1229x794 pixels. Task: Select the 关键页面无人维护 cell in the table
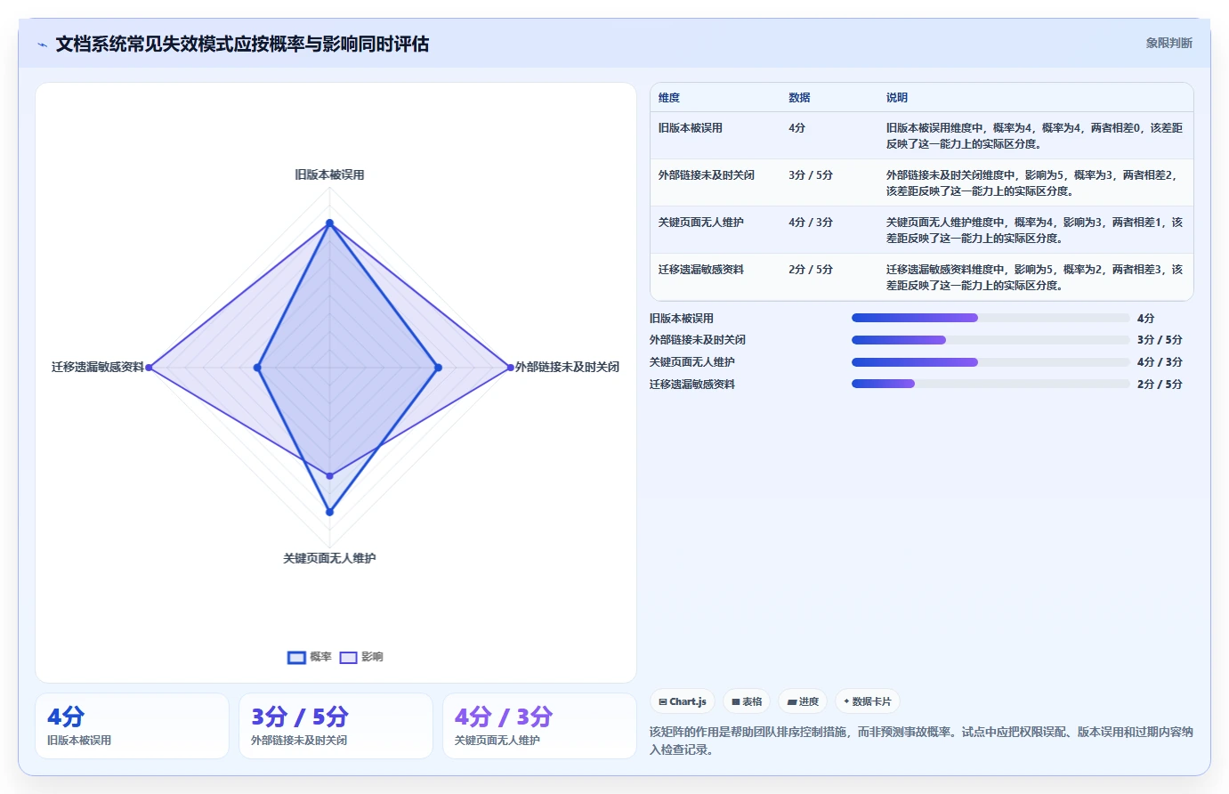point(701,223)
